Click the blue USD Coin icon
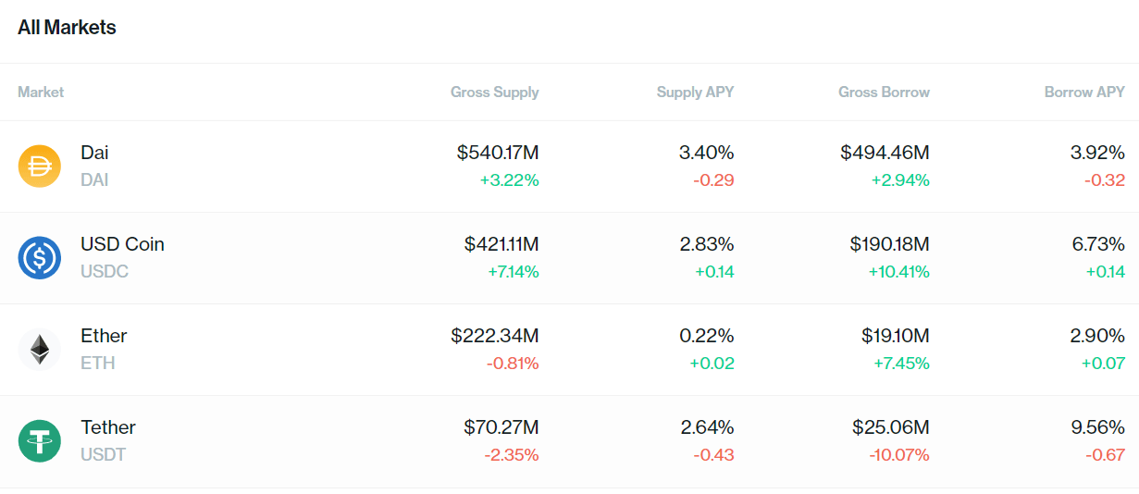Image resolution: width=1139 pixels, height=494 pixels. pos(40,258)
